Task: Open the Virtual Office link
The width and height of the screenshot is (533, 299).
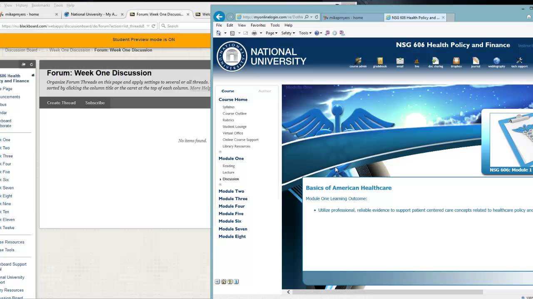Action: [x=233, y=133]
